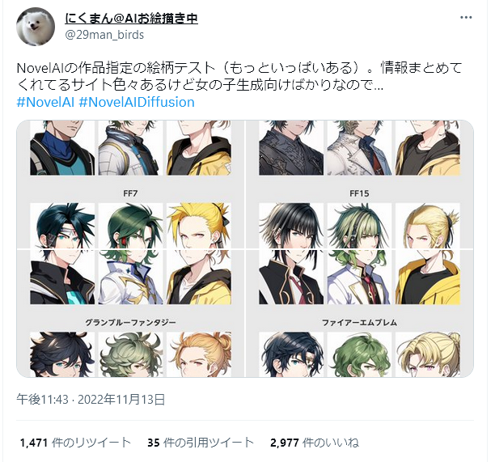The width and height of the screenshot is (495, 462).
Task: Open the top-left FF7 attached image
Action: pyautogui.click(x=130, y=184)
